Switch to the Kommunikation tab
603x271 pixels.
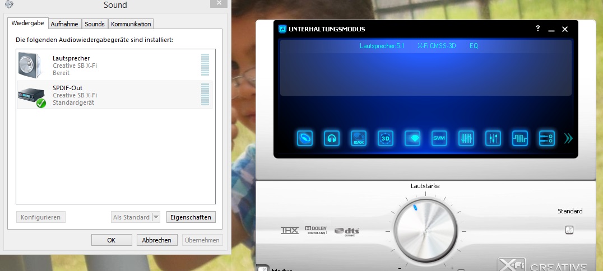click(x=131, y=24)
